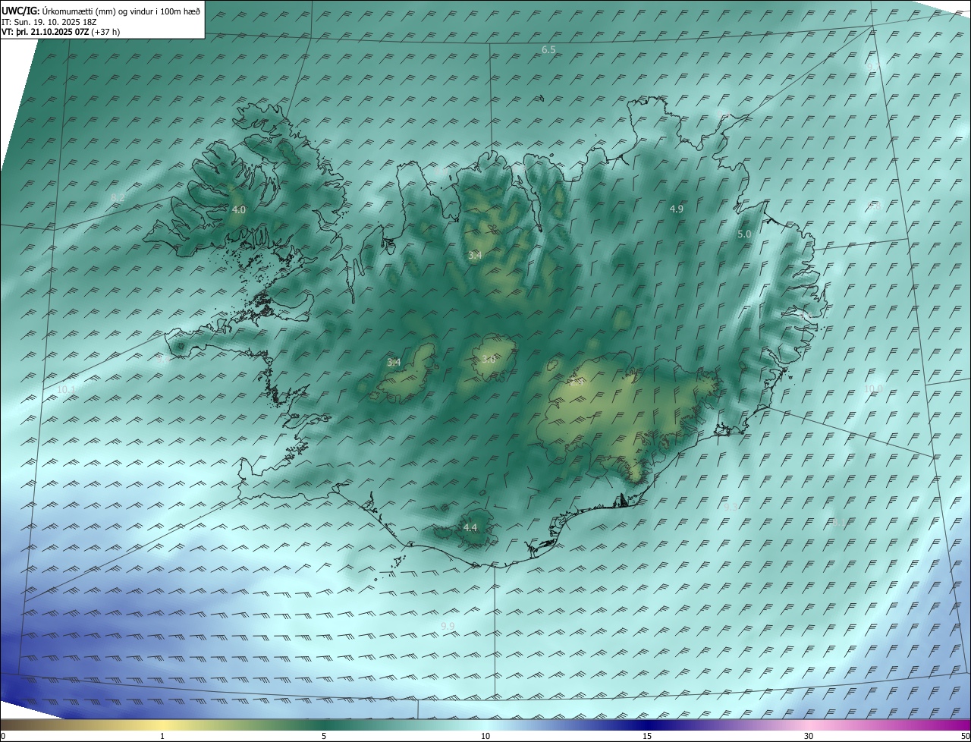Click the dark navy segment of the color scale
The height and width of the screenshot is (742, 971).
[x=647, y=725]
